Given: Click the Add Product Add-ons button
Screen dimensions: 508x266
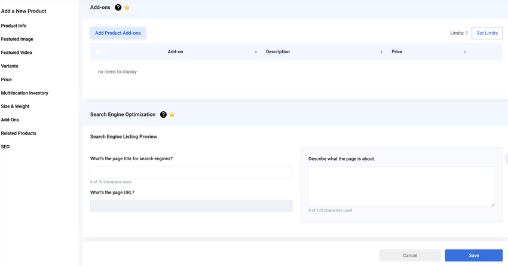Looking at the screenshot, I should (118, 33).
